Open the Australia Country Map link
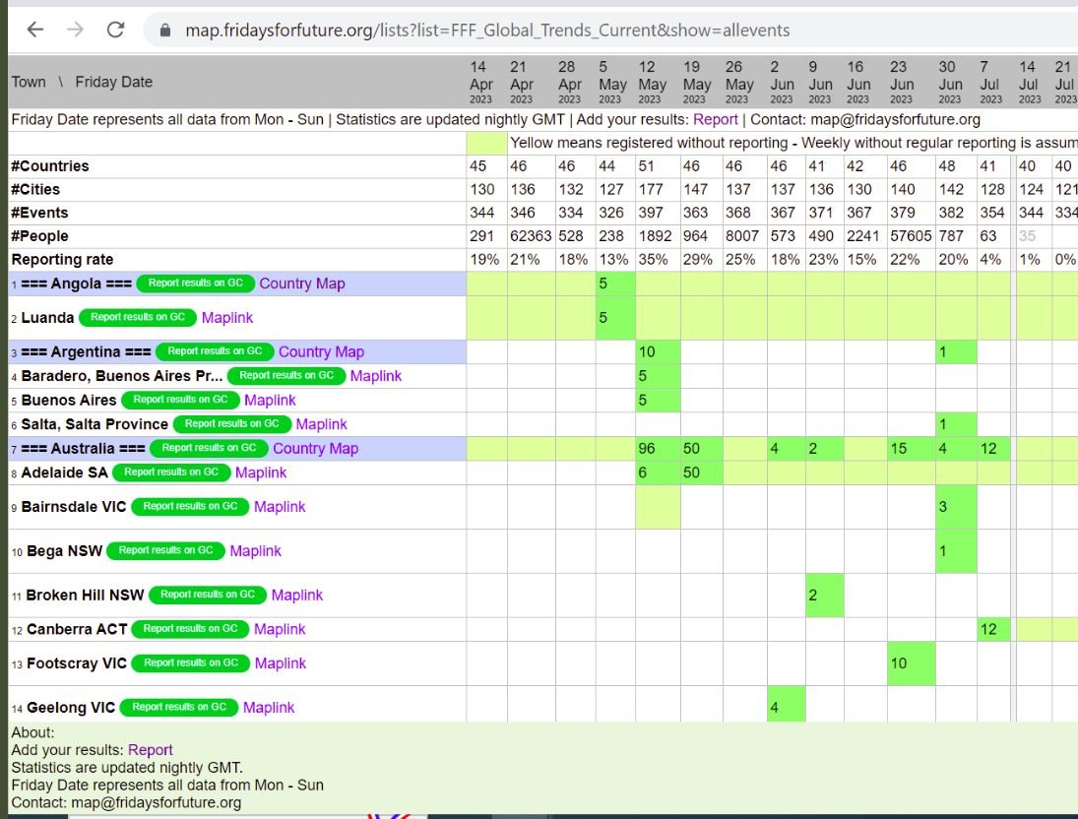The width and height of the screenshot is (1078, 819). tap(316, 448)
